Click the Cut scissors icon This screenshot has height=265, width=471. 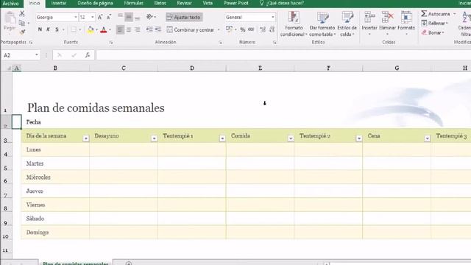click(22, 13)
